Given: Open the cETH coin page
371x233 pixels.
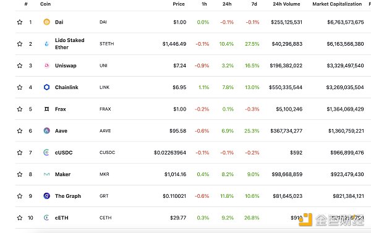Looking at the screenshot, I should point(62,218).
